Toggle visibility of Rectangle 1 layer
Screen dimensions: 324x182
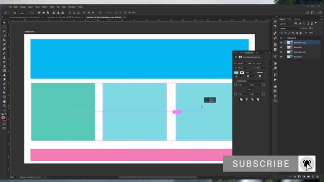281,57
